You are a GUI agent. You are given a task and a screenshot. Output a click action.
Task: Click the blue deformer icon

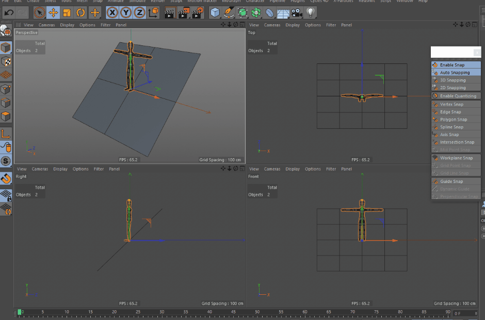[x=269, y=13]
